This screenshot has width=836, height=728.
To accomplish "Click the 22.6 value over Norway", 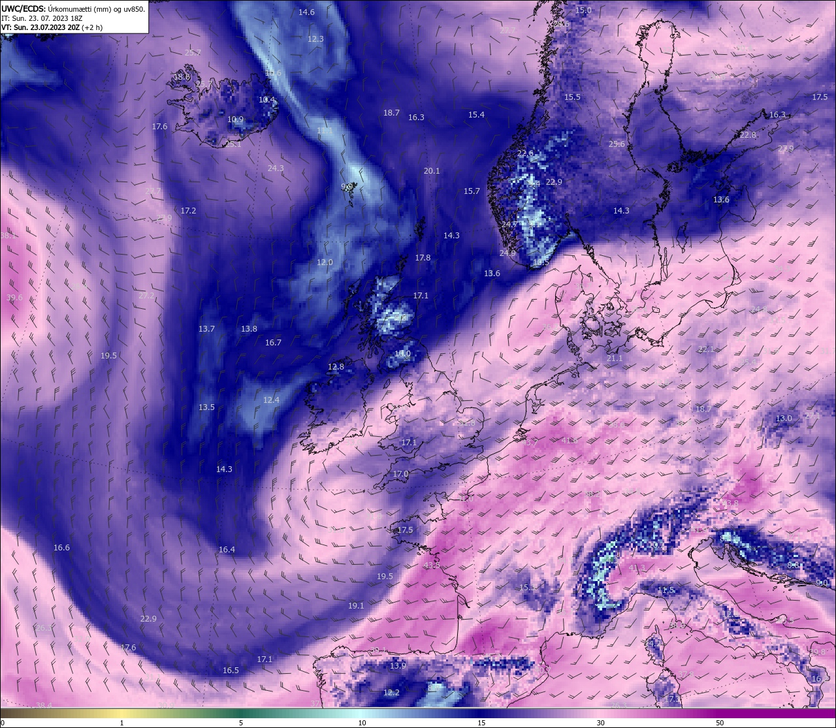I will pos(525,153).
